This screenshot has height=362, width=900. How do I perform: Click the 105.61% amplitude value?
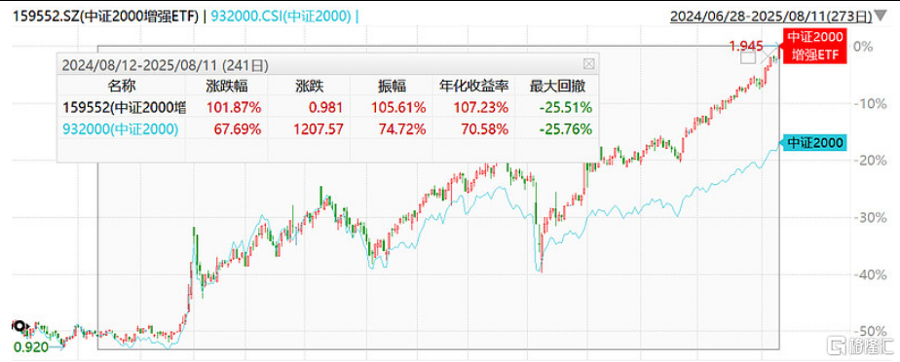pos(399,108)
